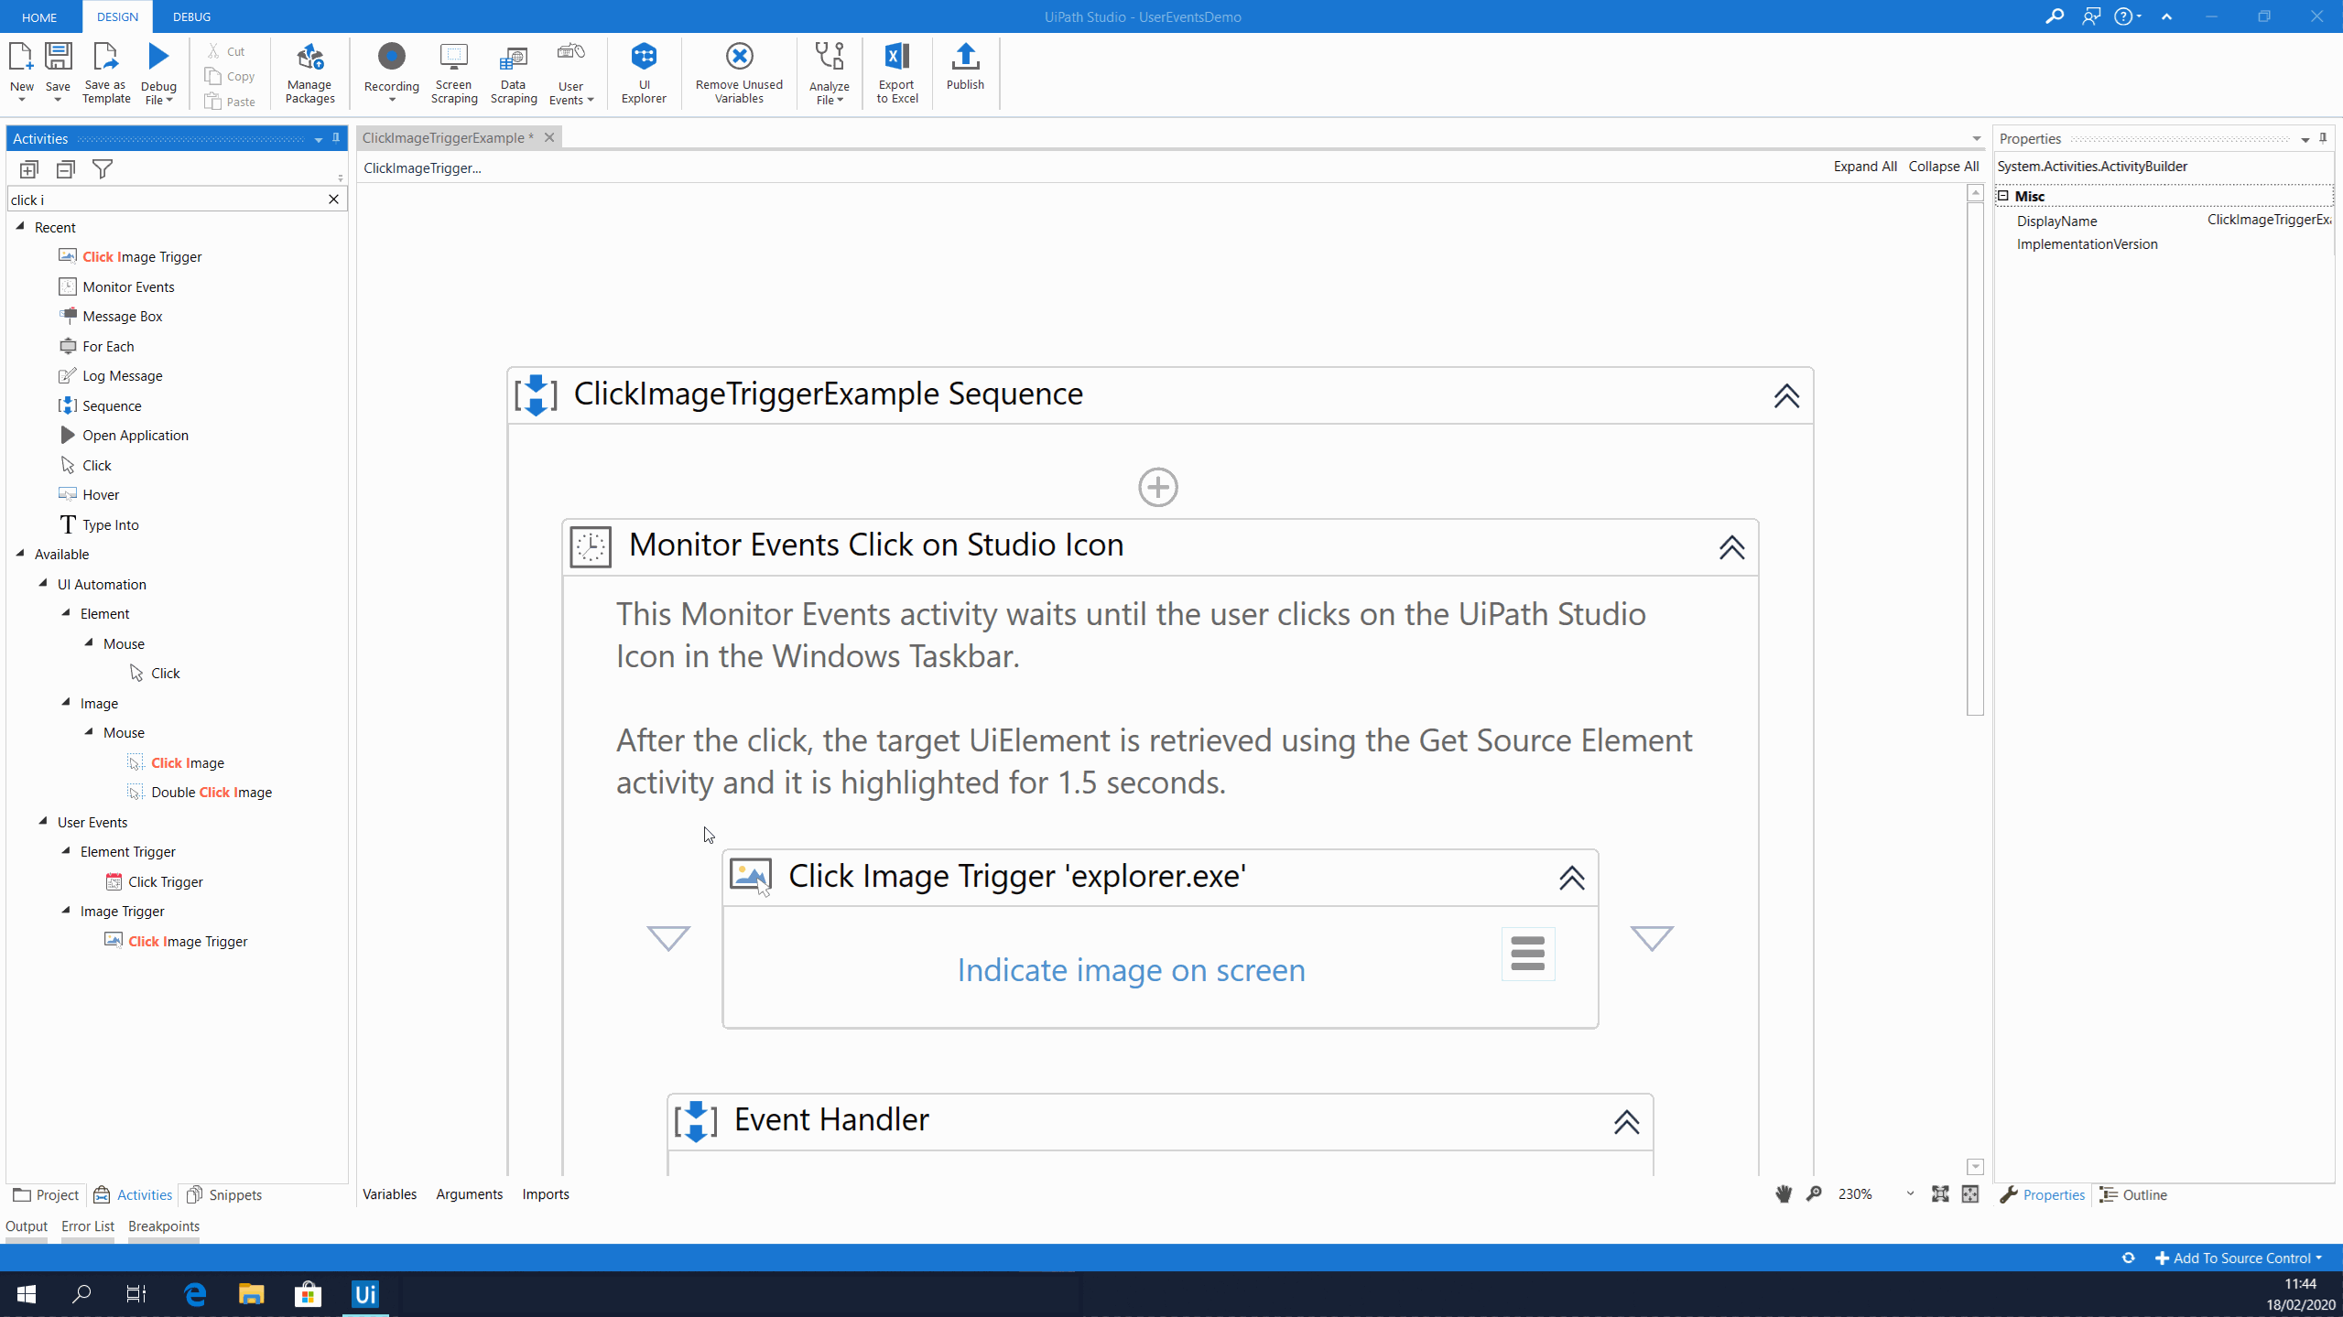Collapse UI Automation tree node
Screen dimensions: 2343x1317
coord(43,583)
